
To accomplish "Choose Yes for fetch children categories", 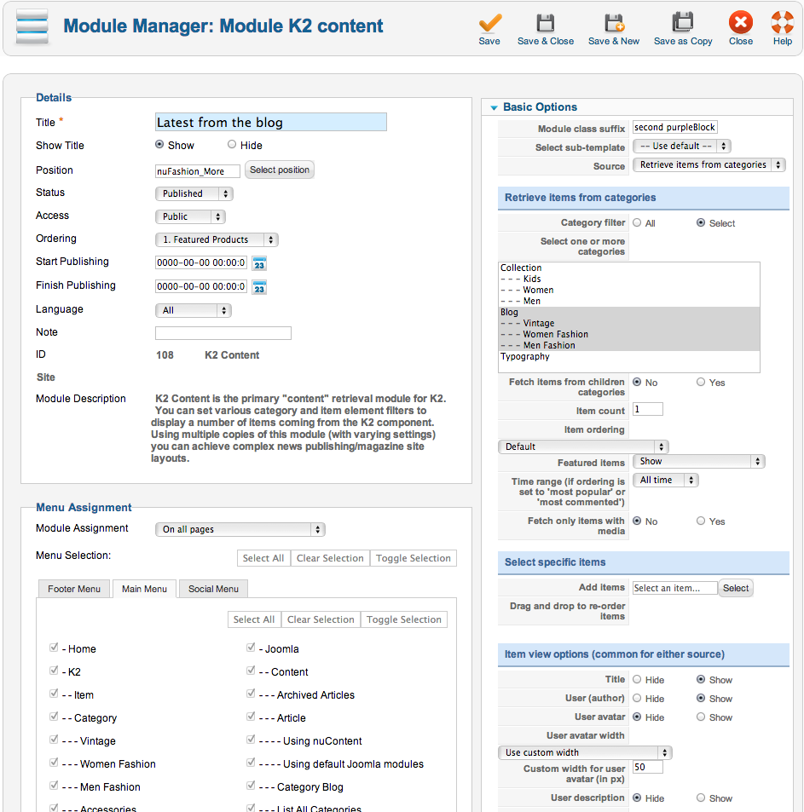I will [x=701, y=383].
